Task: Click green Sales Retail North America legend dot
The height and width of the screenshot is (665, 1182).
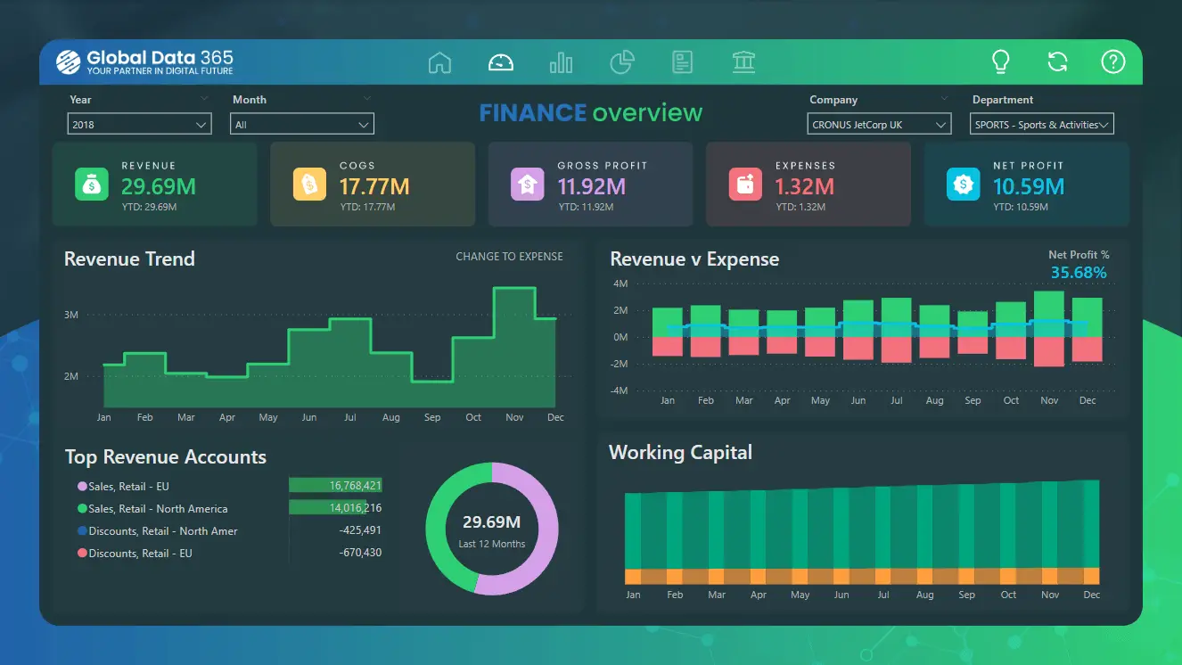Action: [x=82, y=509]
